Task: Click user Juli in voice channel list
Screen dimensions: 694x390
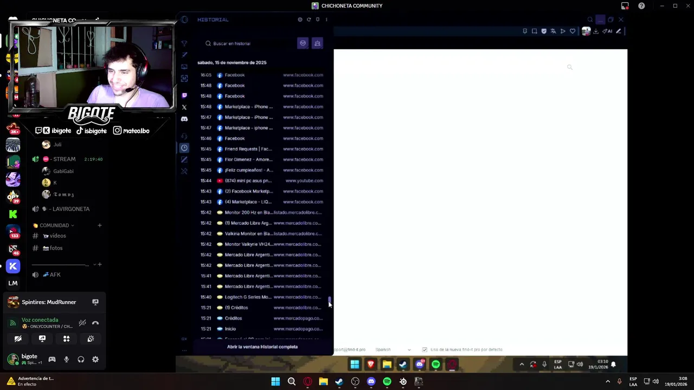Action: 57,145
